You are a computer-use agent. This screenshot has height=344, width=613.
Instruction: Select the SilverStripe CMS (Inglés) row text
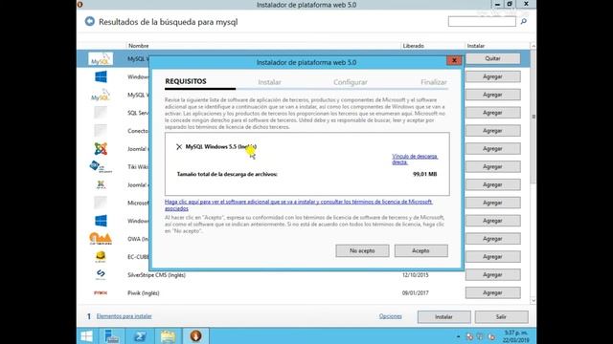(156, 275)
